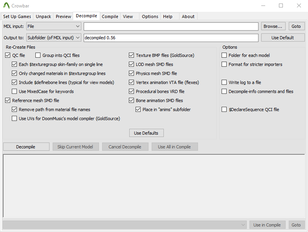Expand the MDL input type dropdown
The height and width of the screenshot is (232, 308).
54,26
